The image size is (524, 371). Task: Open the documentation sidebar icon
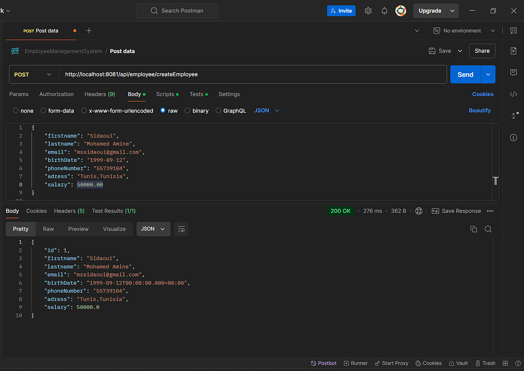pyautogui.click(x=513, y=51)
